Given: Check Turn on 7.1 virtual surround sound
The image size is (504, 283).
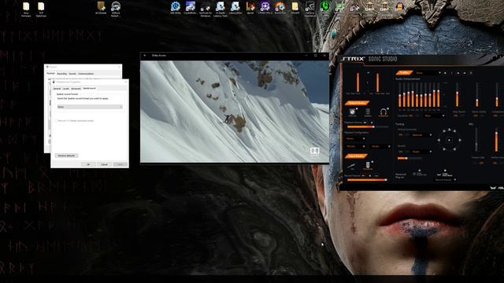Looking at the screenshot, I should click(55, 120).
